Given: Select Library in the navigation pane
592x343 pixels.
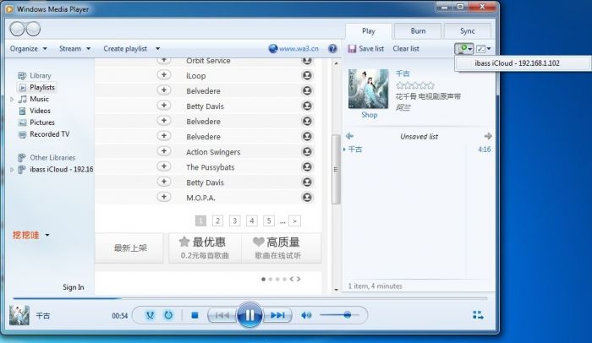Looking at the screenshot, I should [x=35, y=75].
